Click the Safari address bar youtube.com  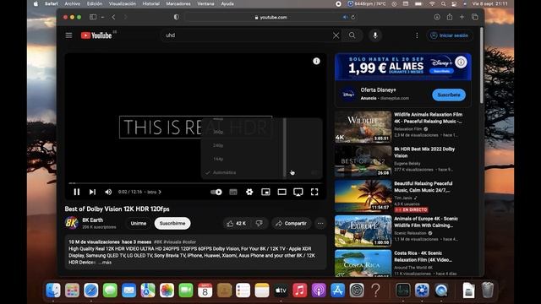[x=270, y=17]
